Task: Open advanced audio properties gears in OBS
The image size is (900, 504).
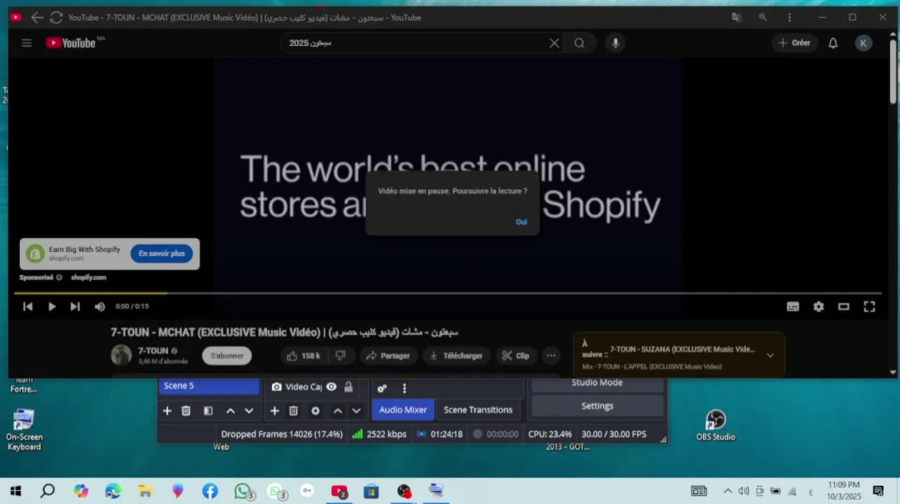Action: pos(382,388)
